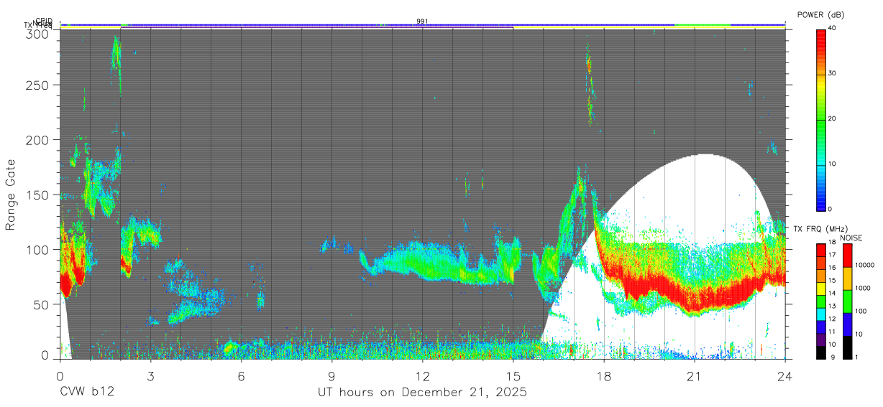The width and height of the screenshot is (883, 407).
Task: Pick the blue swatch in NOISE scale
Action: (x=847, y=323)
